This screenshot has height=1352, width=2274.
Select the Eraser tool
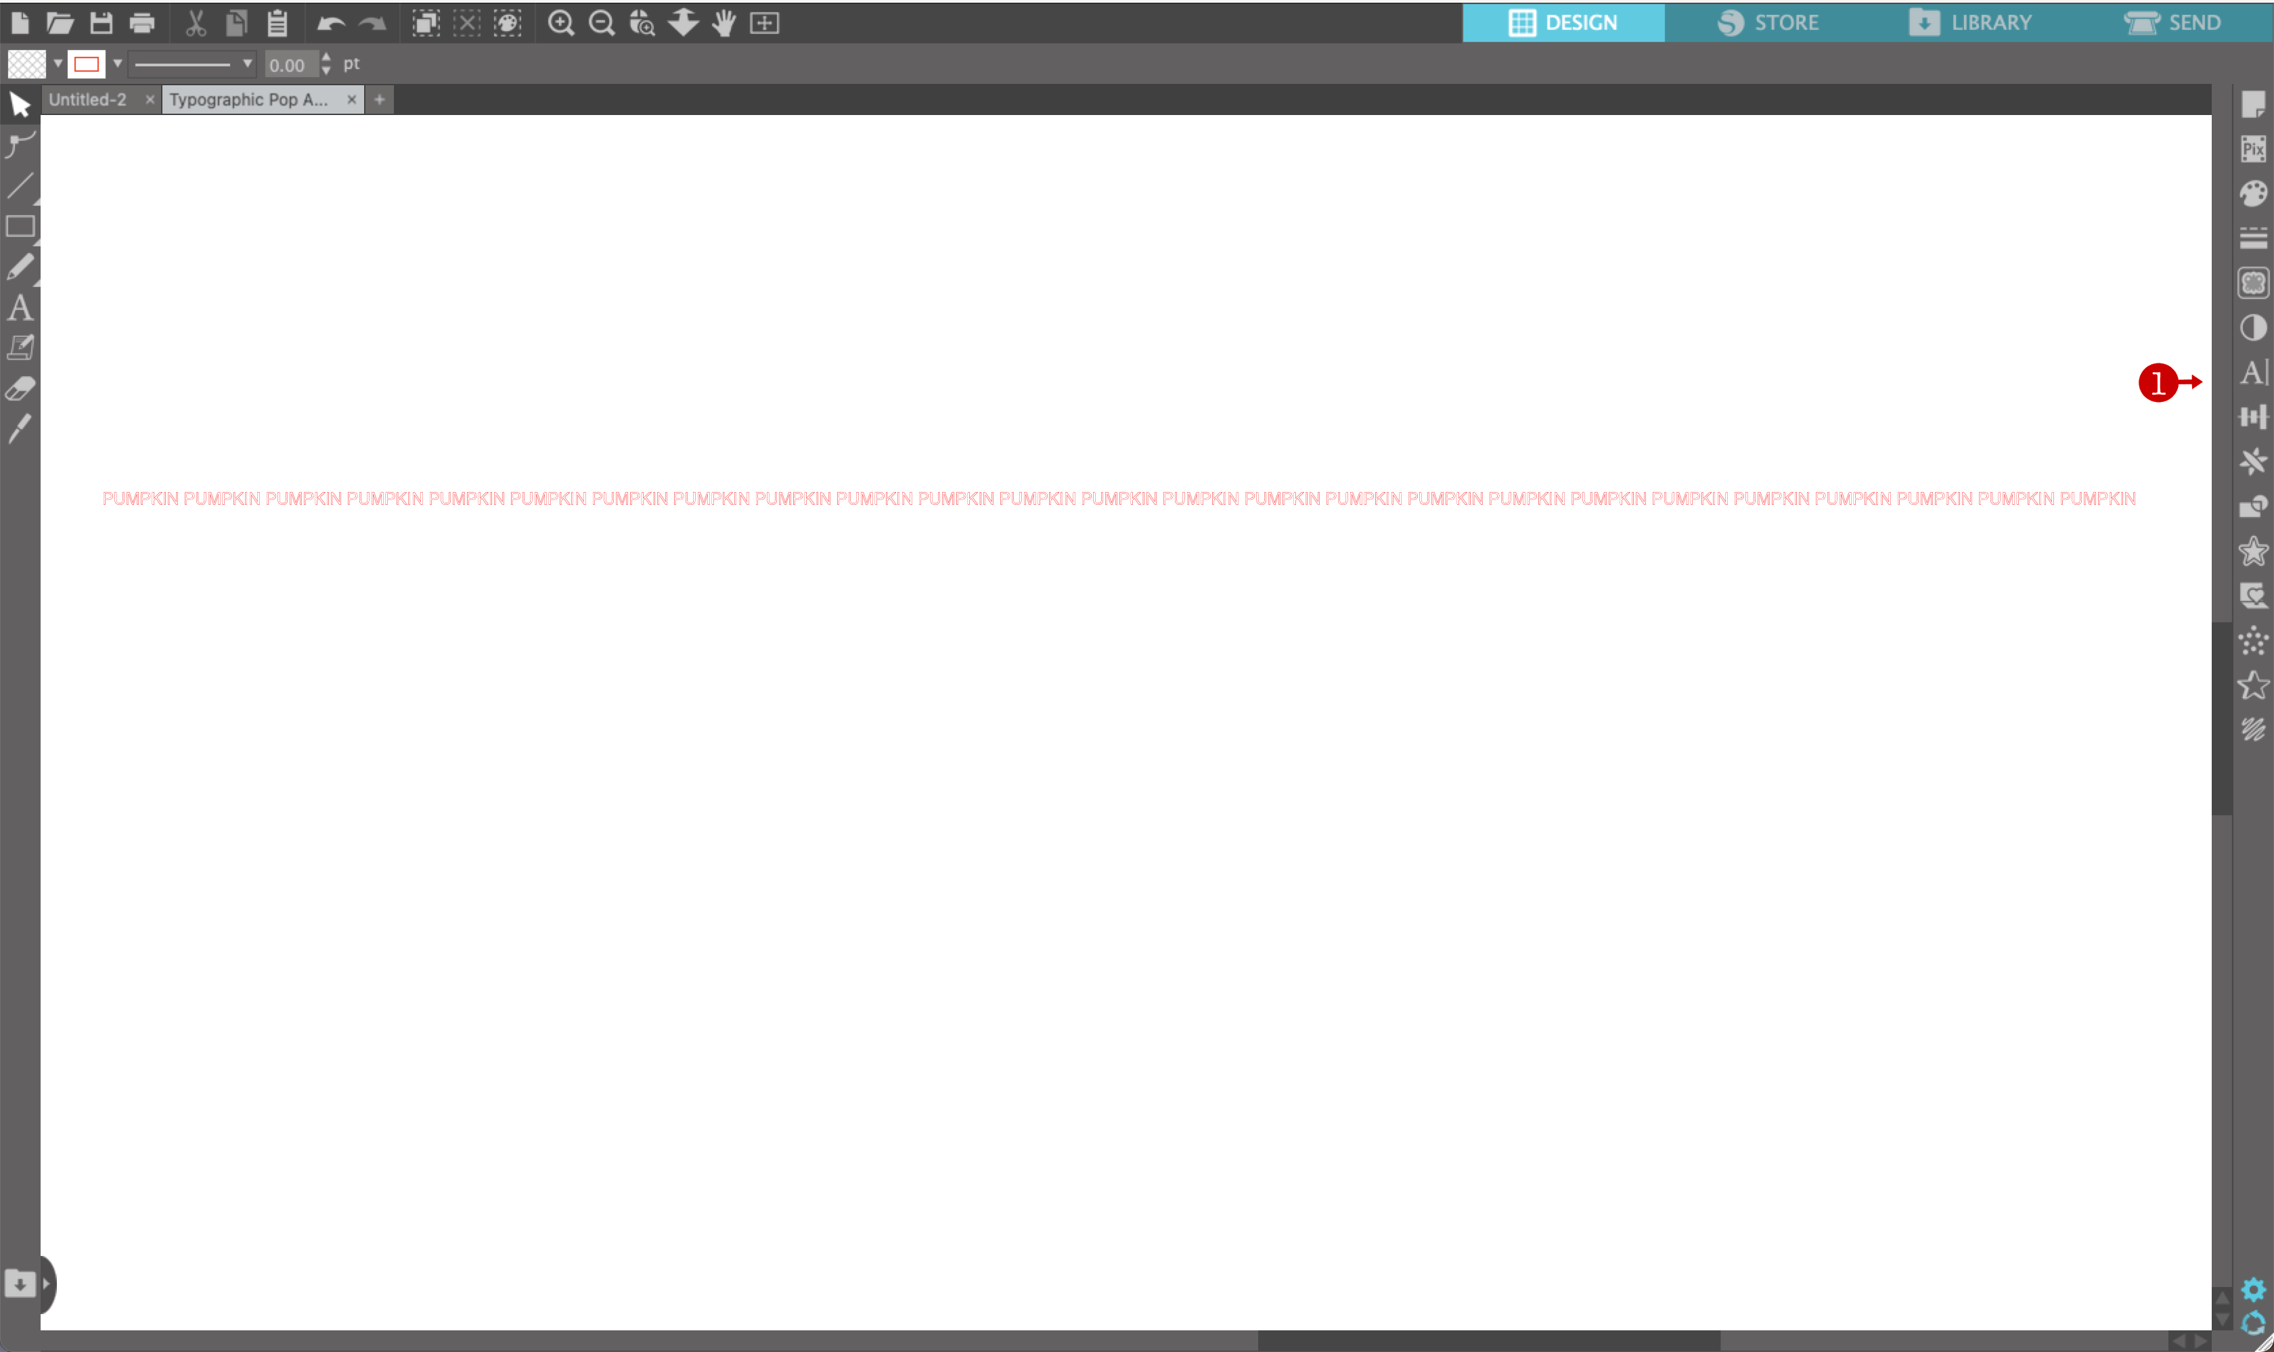20,388
